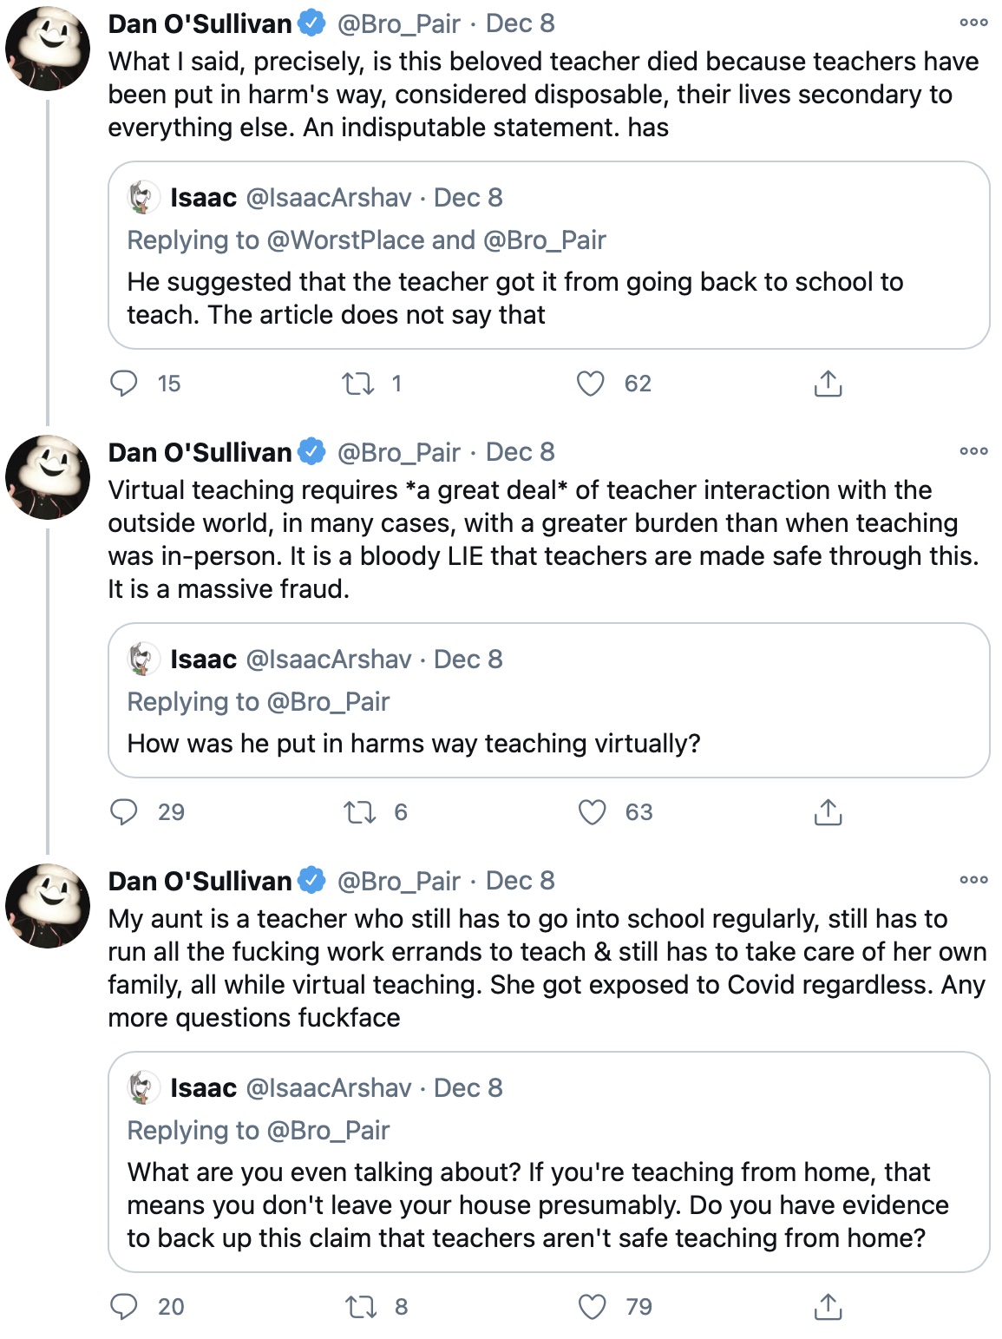This screenshot has width=1002, height=1339.
Task: Open quoted Isaac tweet about harms way
Action: [x=548, y=700]
